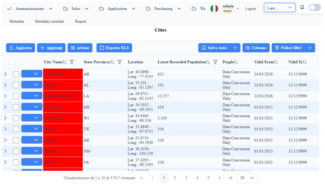Check the Aaronsburg row checkbox

point(16,74)
